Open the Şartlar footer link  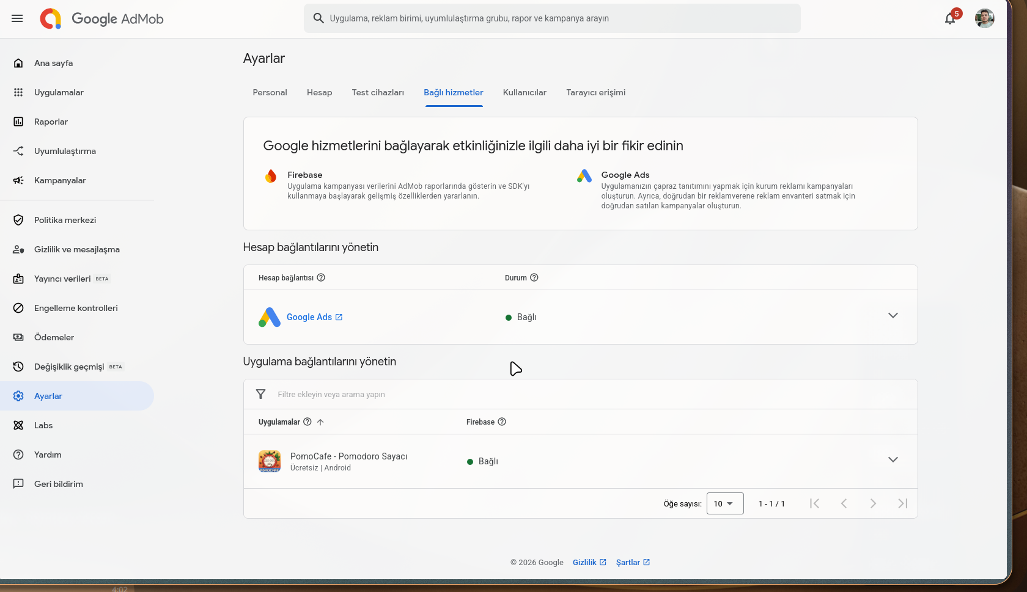(x=633, y=563)
